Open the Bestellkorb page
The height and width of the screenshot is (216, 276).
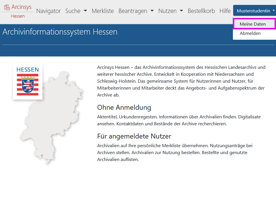(x=201, y=11)
